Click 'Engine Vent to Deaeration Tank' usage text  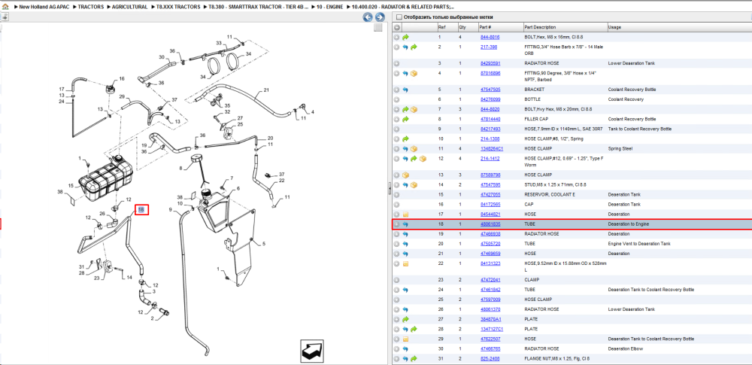click(640, 244)
